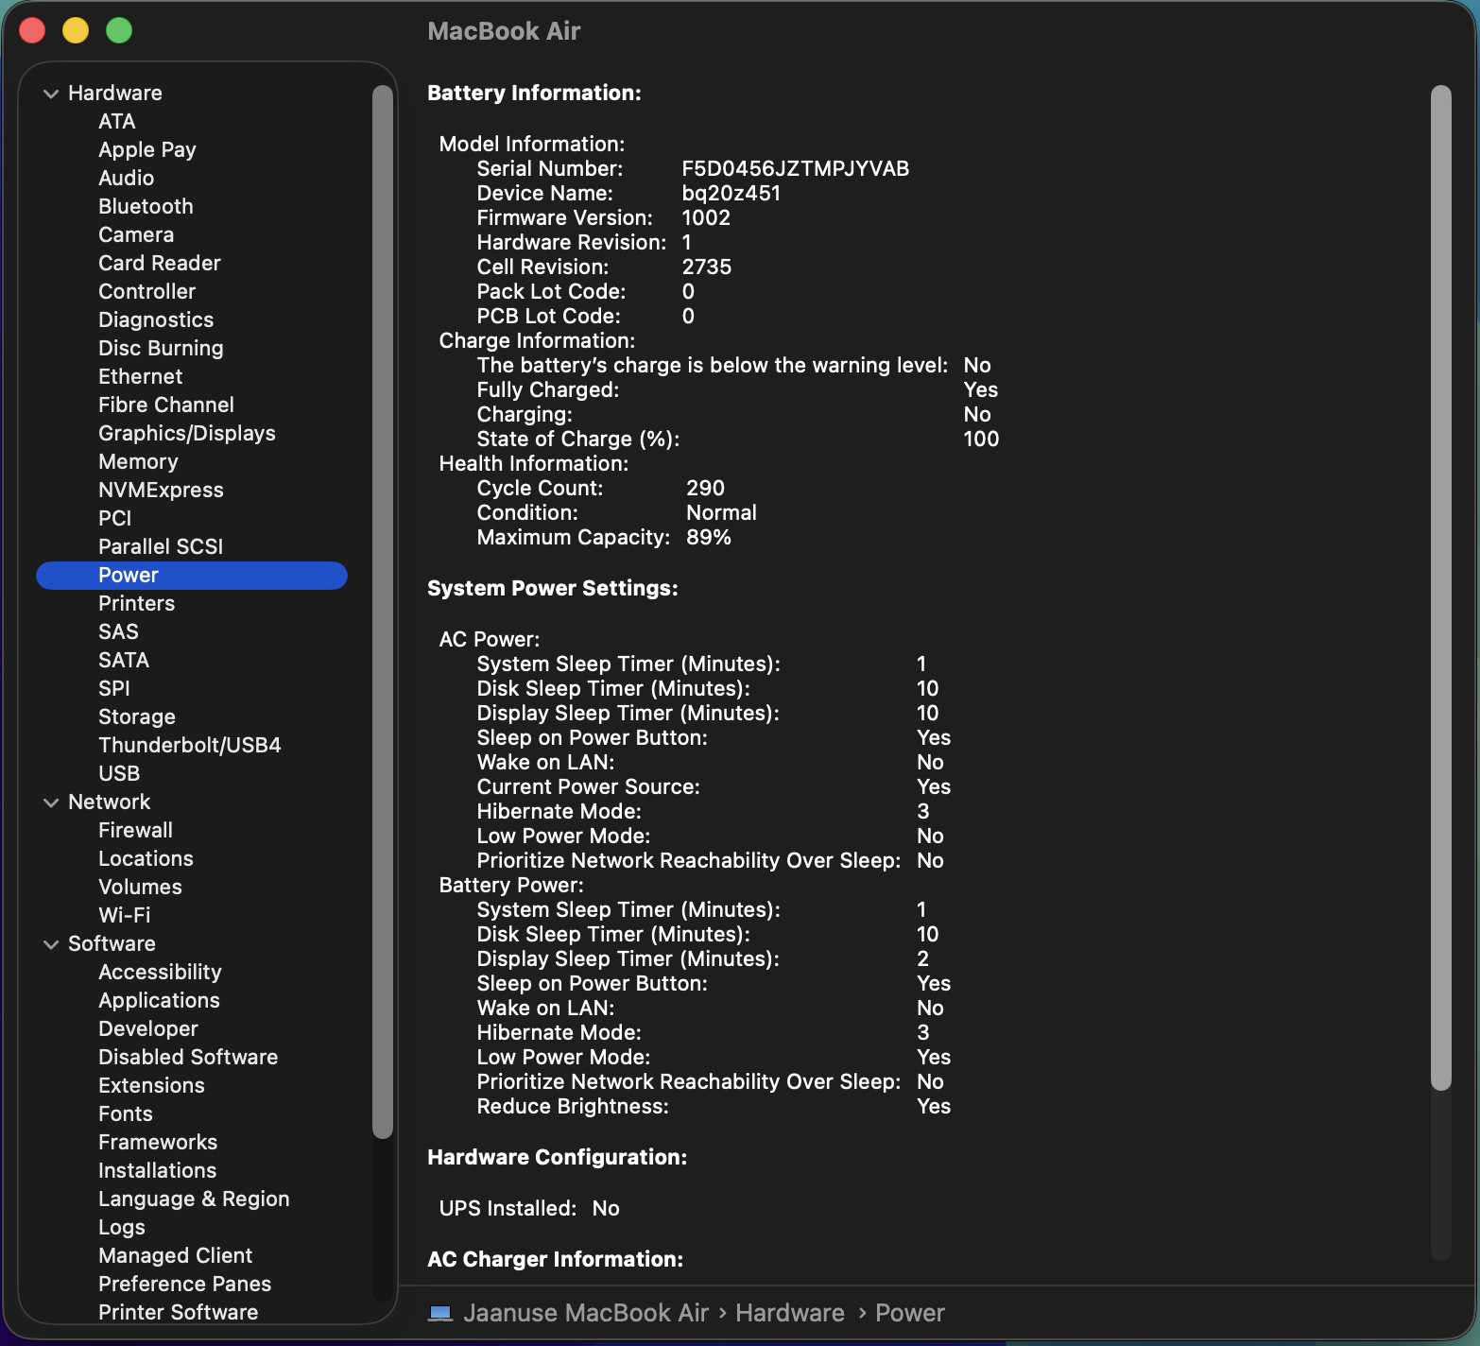Select Fonts in the sidebar

(x=126, y=1113)
